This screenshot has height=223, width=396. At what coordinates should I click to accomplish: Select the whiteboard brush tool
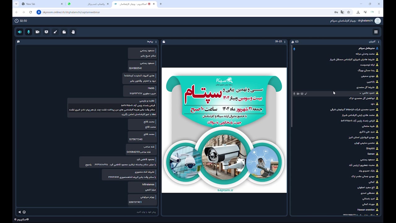[x=55, y=32]
